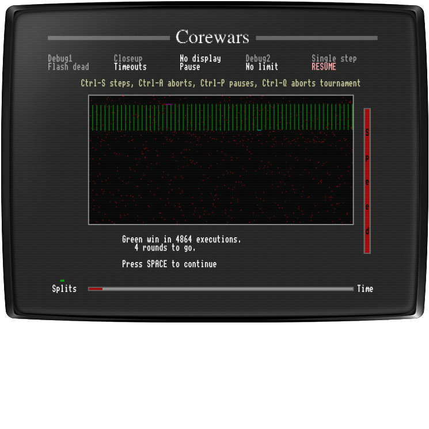Toggle the Single step option
Screen dimensions: 429x429
(x=334, y=58)
